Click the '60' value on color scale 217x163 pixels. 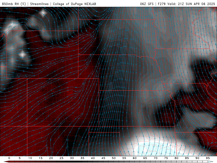(135, 158)
